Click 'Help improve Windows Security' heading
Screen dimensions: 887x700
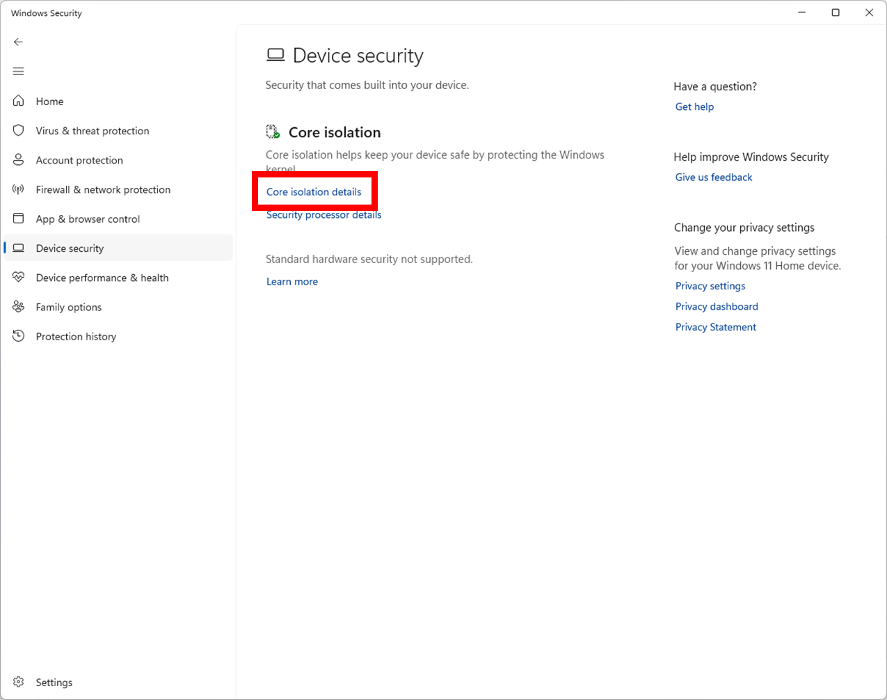pos(751,157)
